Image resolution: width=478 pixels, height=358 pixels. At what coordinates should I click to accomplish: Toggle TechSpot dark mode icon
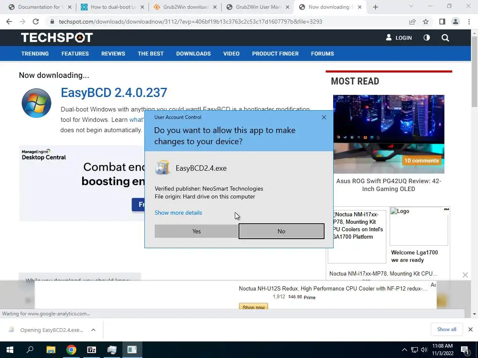tap(427, 38)
